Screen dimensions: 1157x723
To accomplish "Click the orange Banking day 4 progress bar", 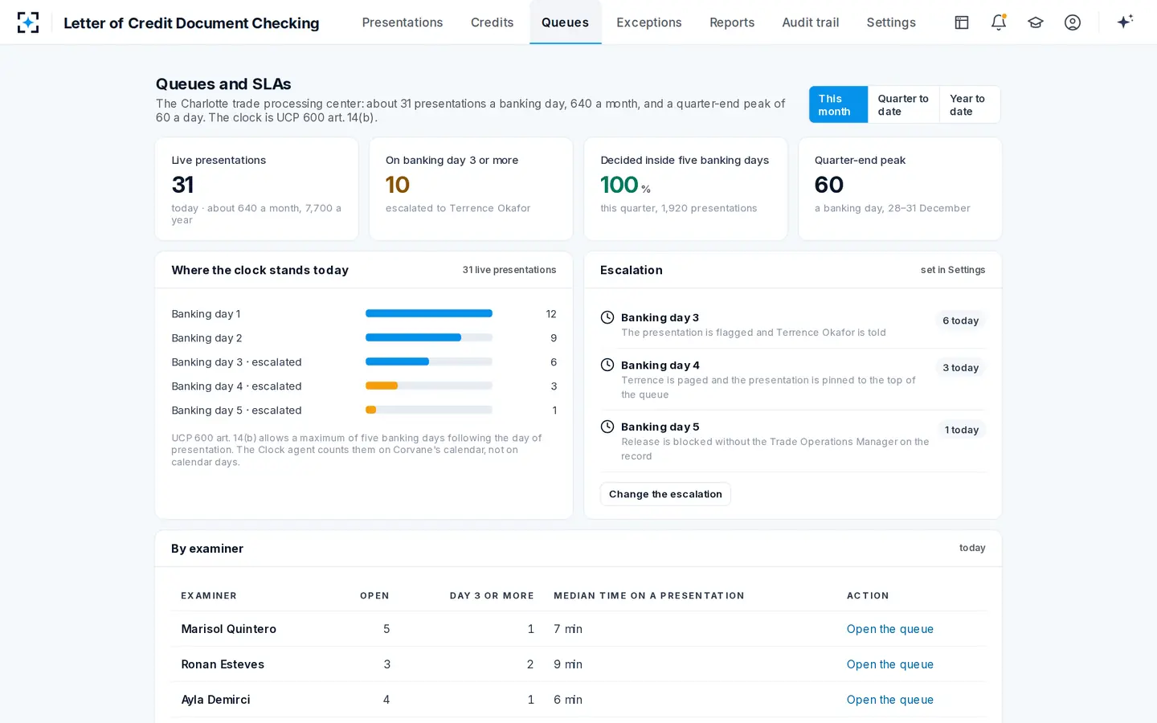I will click(429, 386).
